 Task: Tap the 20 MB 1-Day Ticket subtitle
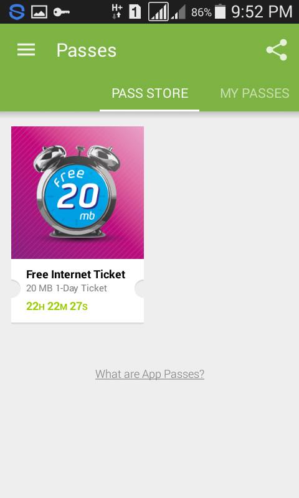point(67,288)
